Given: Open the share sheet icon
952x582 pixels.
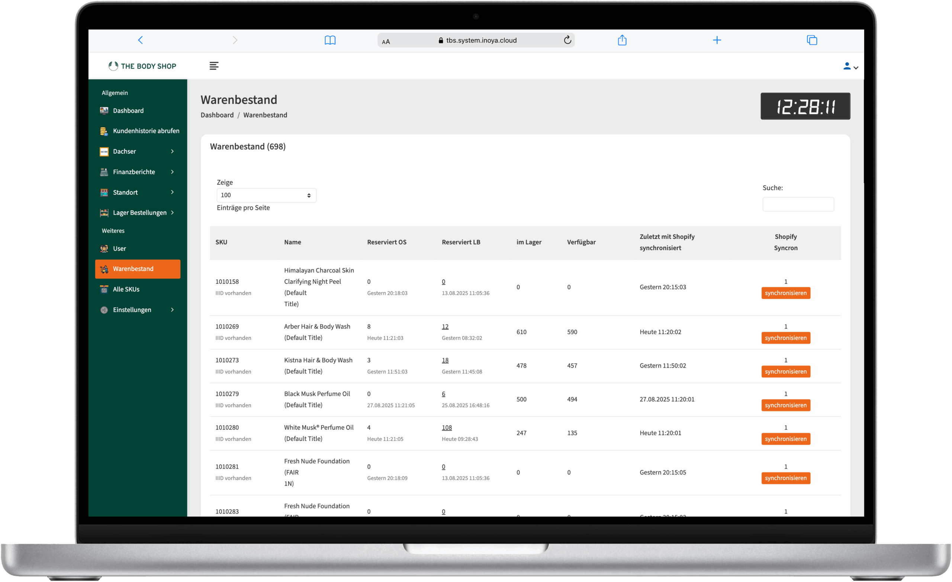Looking at the screenshot, I should click(622, 40).
